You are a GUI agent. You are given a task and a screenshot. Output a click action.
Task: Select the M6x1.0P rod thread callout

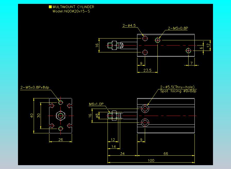pos(96,104)
